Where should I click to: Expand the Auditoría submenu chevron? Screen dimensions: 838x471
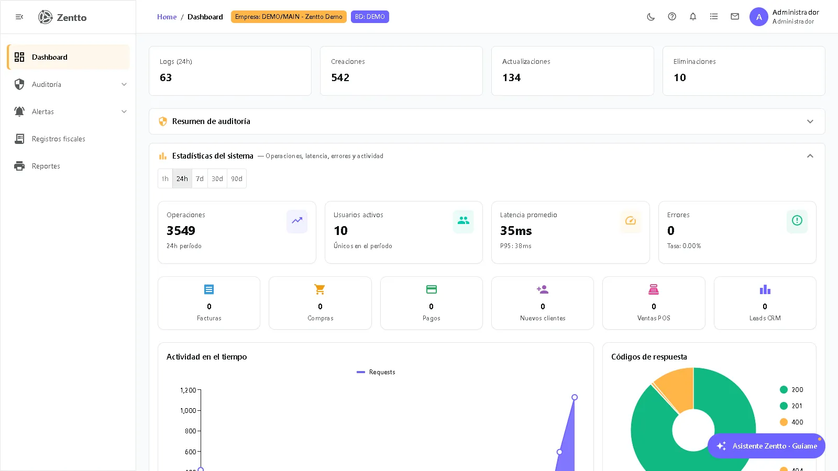tap(124, 84)
